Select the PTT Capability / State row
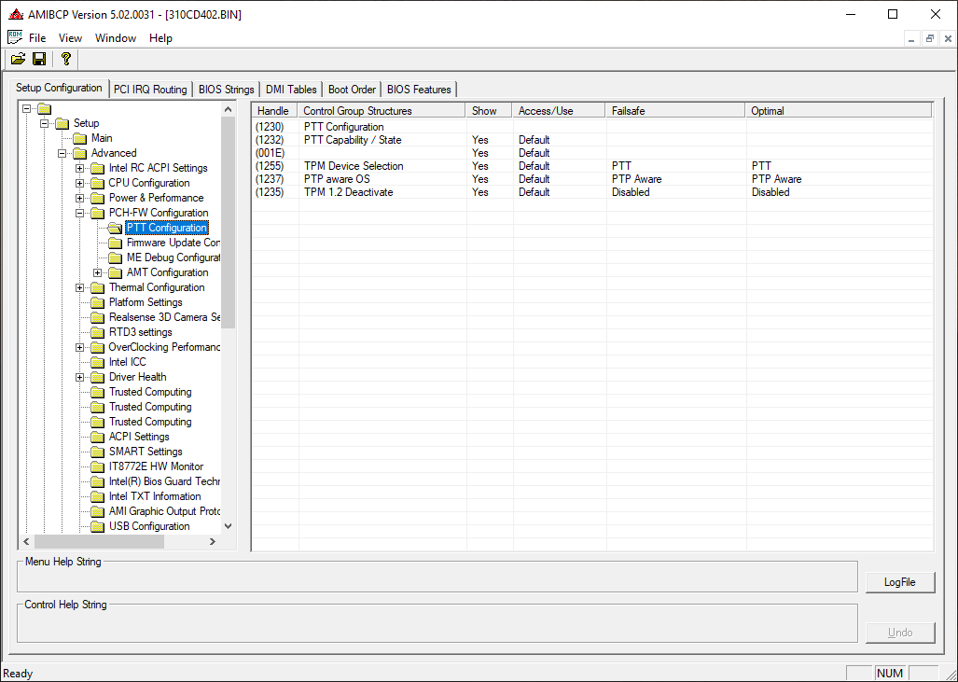The image size is (958, 682). 592,140
